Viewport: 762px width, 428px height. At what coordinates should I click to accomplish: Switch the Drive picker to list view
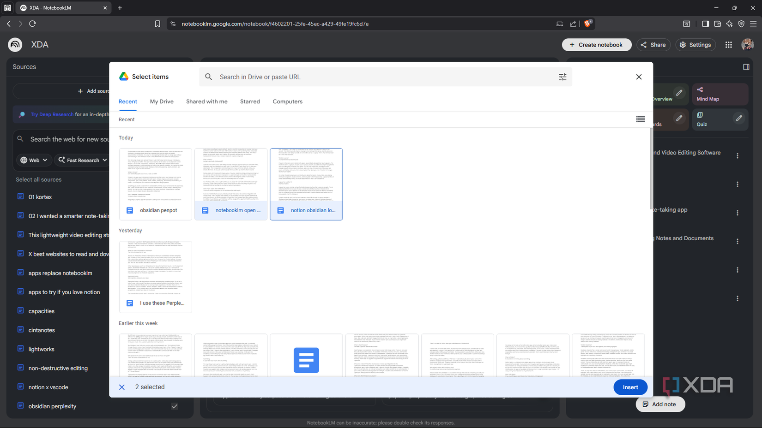641,119
